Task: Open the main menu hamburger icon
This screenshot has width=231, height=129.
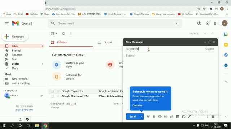Action: coord(6,23)
